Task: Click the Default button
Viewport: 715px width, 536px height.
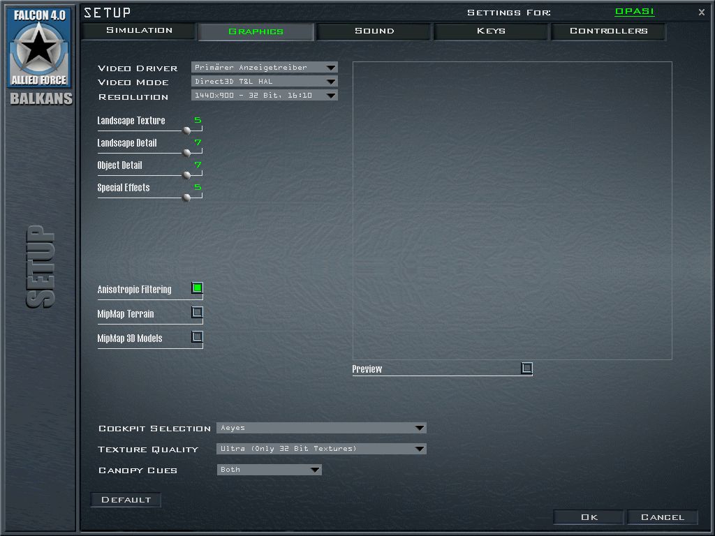Action: [x=126, y=500]
